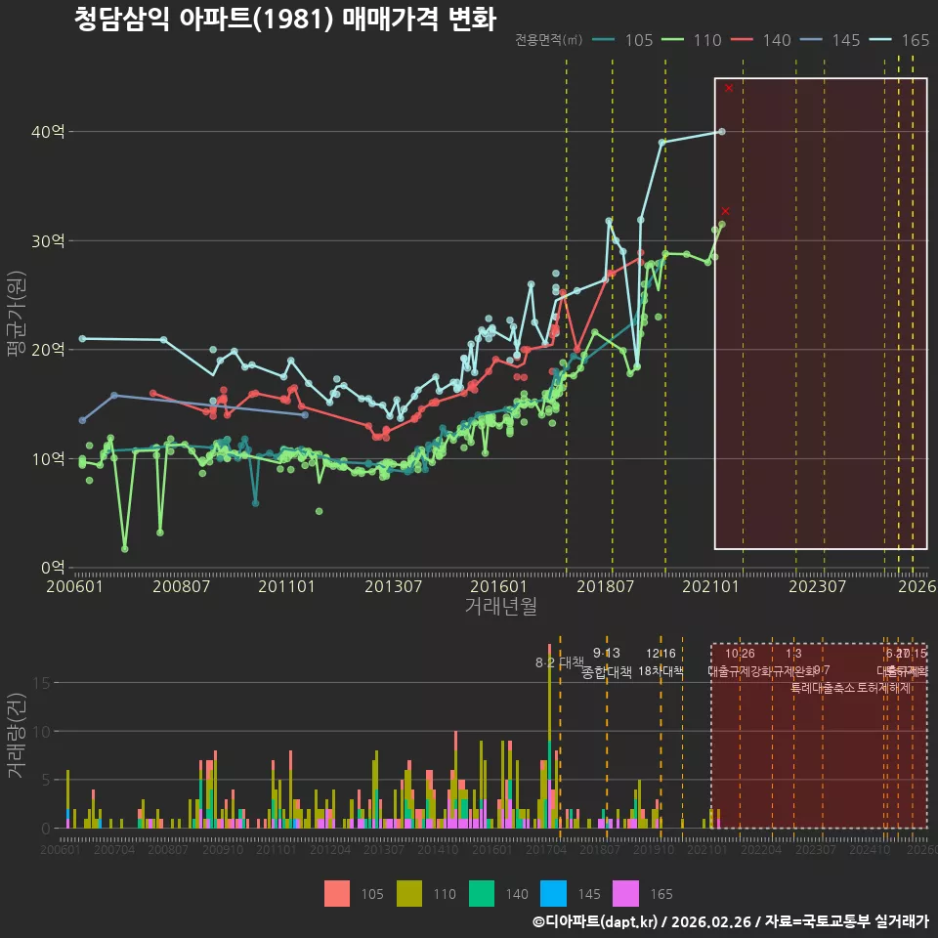Click the 40억 y-axis tick label
Screen dimensions: 938x938
tap(48, 132)
